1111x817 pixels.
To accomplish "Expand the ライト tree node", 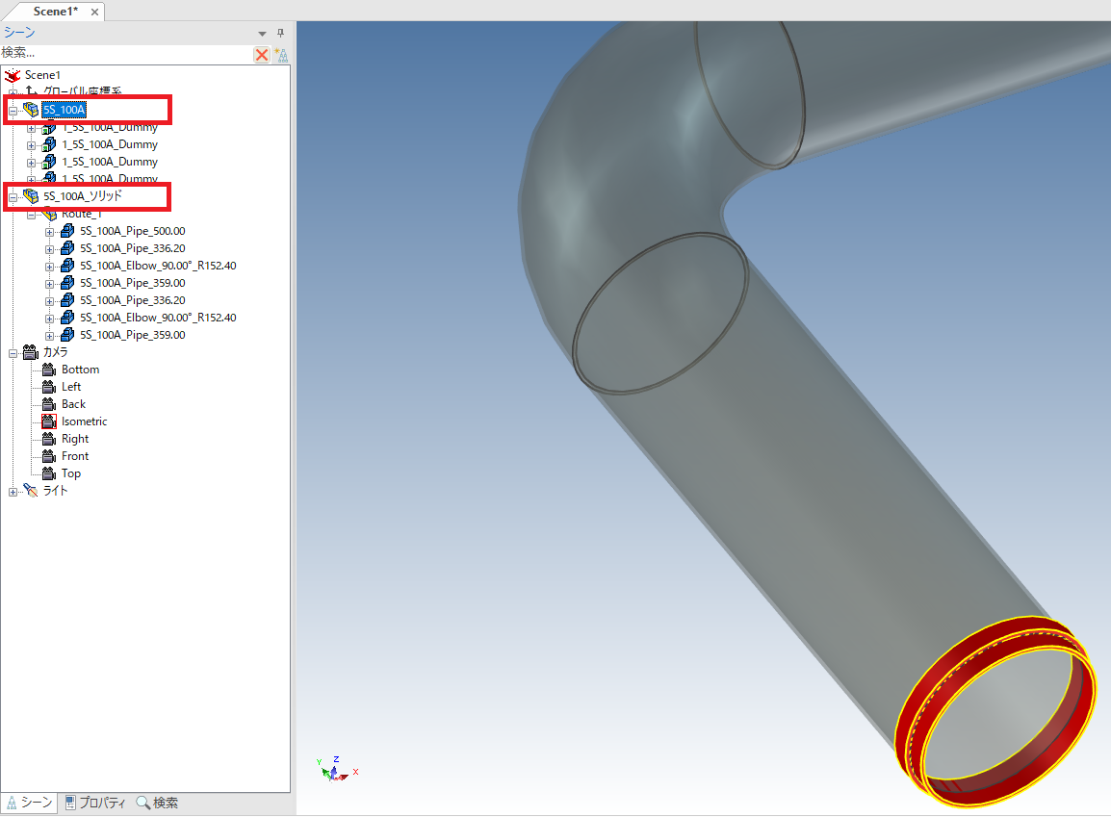I will [13, 491].
